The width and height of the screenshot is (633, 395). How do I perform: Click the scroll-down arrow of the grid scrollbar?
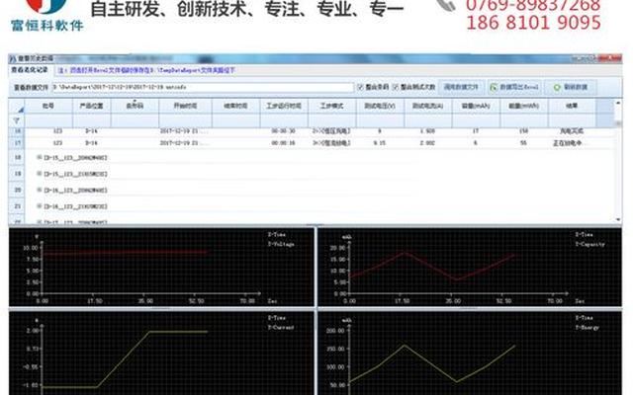[617, 219]
